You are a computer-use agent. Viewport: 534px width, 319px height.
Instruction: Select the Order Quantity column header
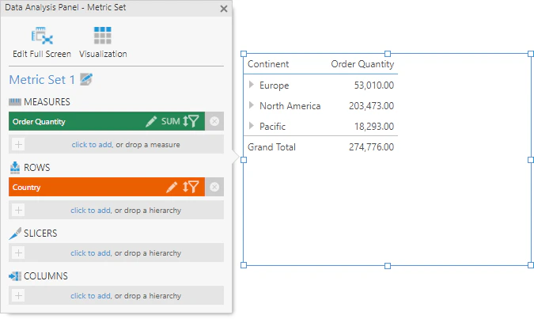pyautogui.click(x=362, y=64)
